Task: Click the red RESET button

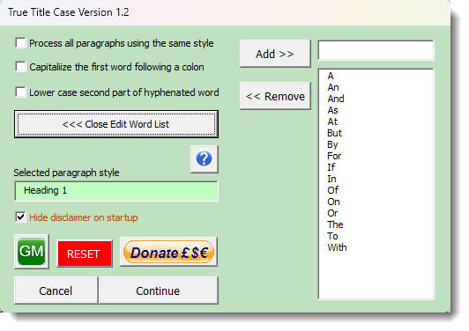Action: tap(85, 254)
